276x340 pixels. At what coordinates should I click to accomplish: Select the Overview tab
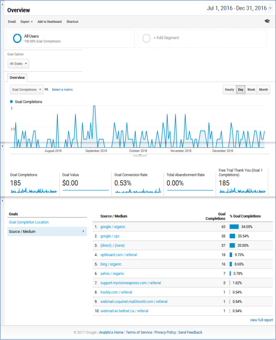[17, 78]
